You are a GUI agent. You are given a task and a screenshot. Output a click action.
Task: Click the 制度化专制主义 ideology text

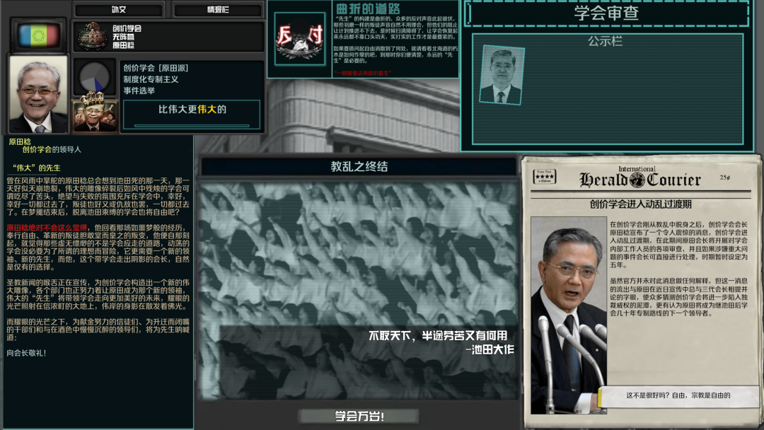pos(151,79)
